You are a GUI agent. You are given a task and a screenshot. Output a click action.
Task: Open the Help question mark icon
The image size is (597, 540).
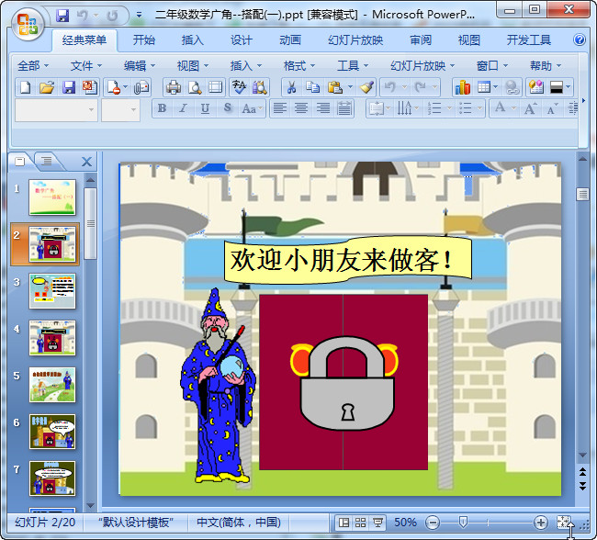click(580, 39)
